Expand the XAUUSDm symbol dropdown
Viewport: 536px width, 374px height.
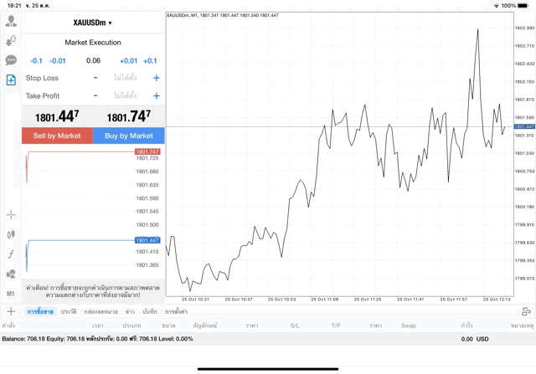(x=93, y=23)
